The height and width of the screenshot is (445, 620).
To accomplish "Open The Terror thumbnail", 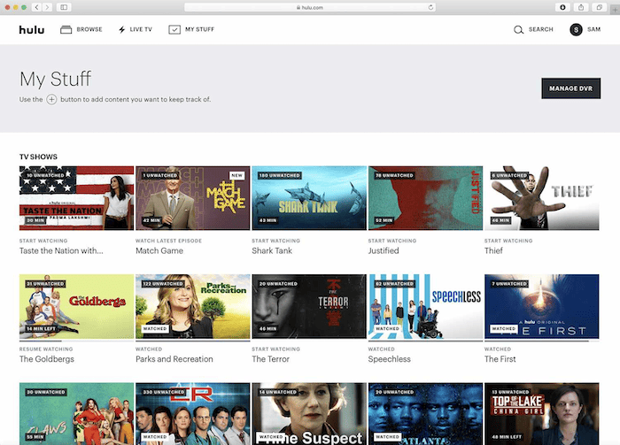I will (309, 306).
